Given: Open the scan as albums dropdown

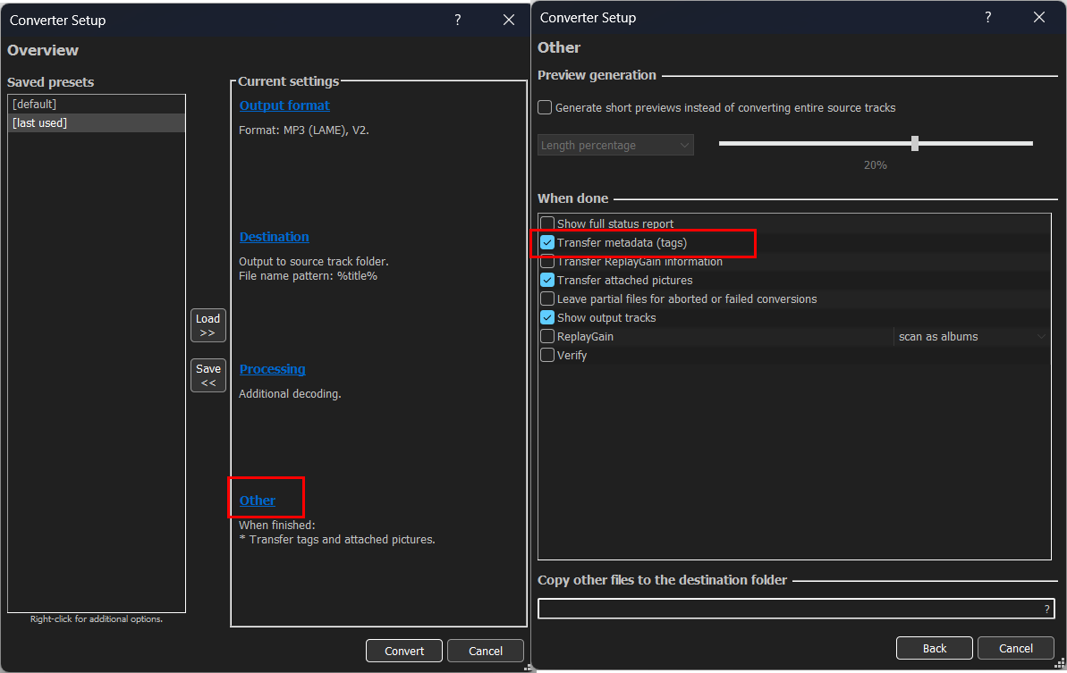Looking at the screenshot, I should pos(971,336).
